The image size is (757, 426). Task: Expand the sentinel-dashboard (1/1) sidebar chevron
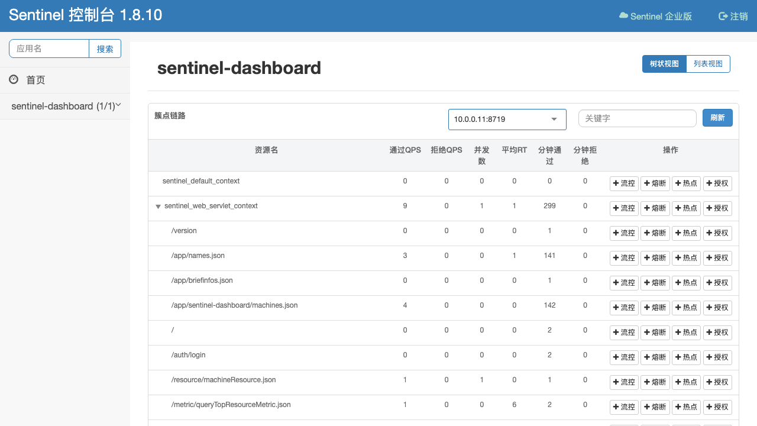[118, 105]
